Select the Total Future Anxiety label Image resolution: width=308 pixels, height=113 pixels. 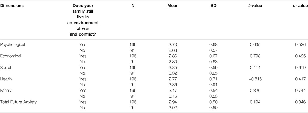pyautogui.click(x=18, y=102)
